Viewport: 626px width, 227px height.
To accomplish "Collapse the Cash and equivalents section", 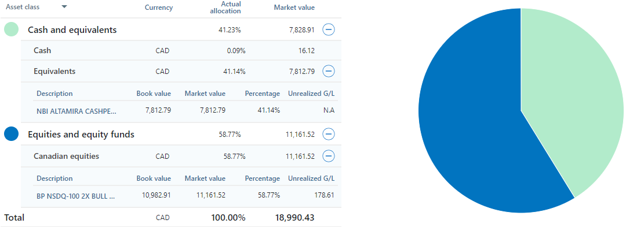I will (x=328, y=29).
